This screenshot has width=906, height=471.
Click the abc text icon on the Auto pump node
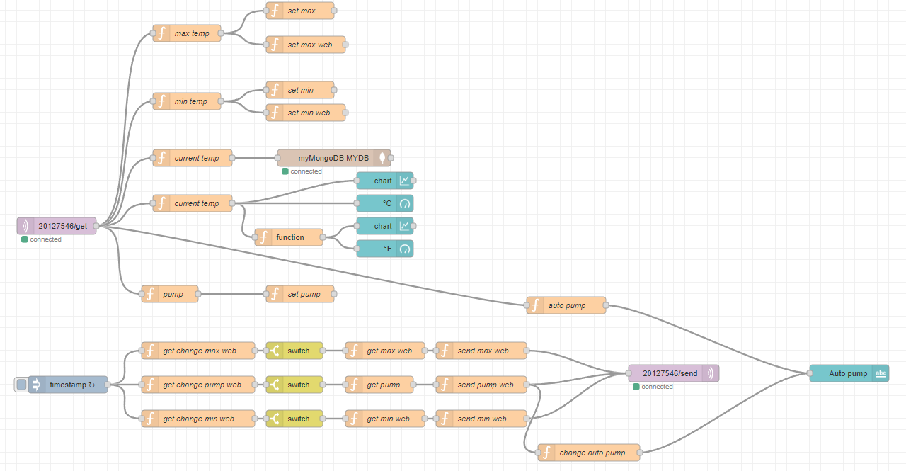[880, 373]
